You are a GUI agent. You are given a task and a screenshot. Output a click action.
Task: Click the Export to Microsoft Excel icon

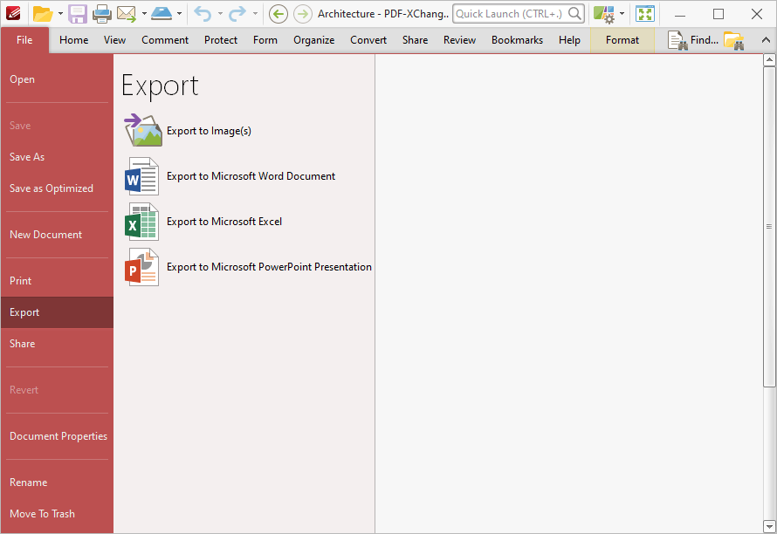point(141,222)
